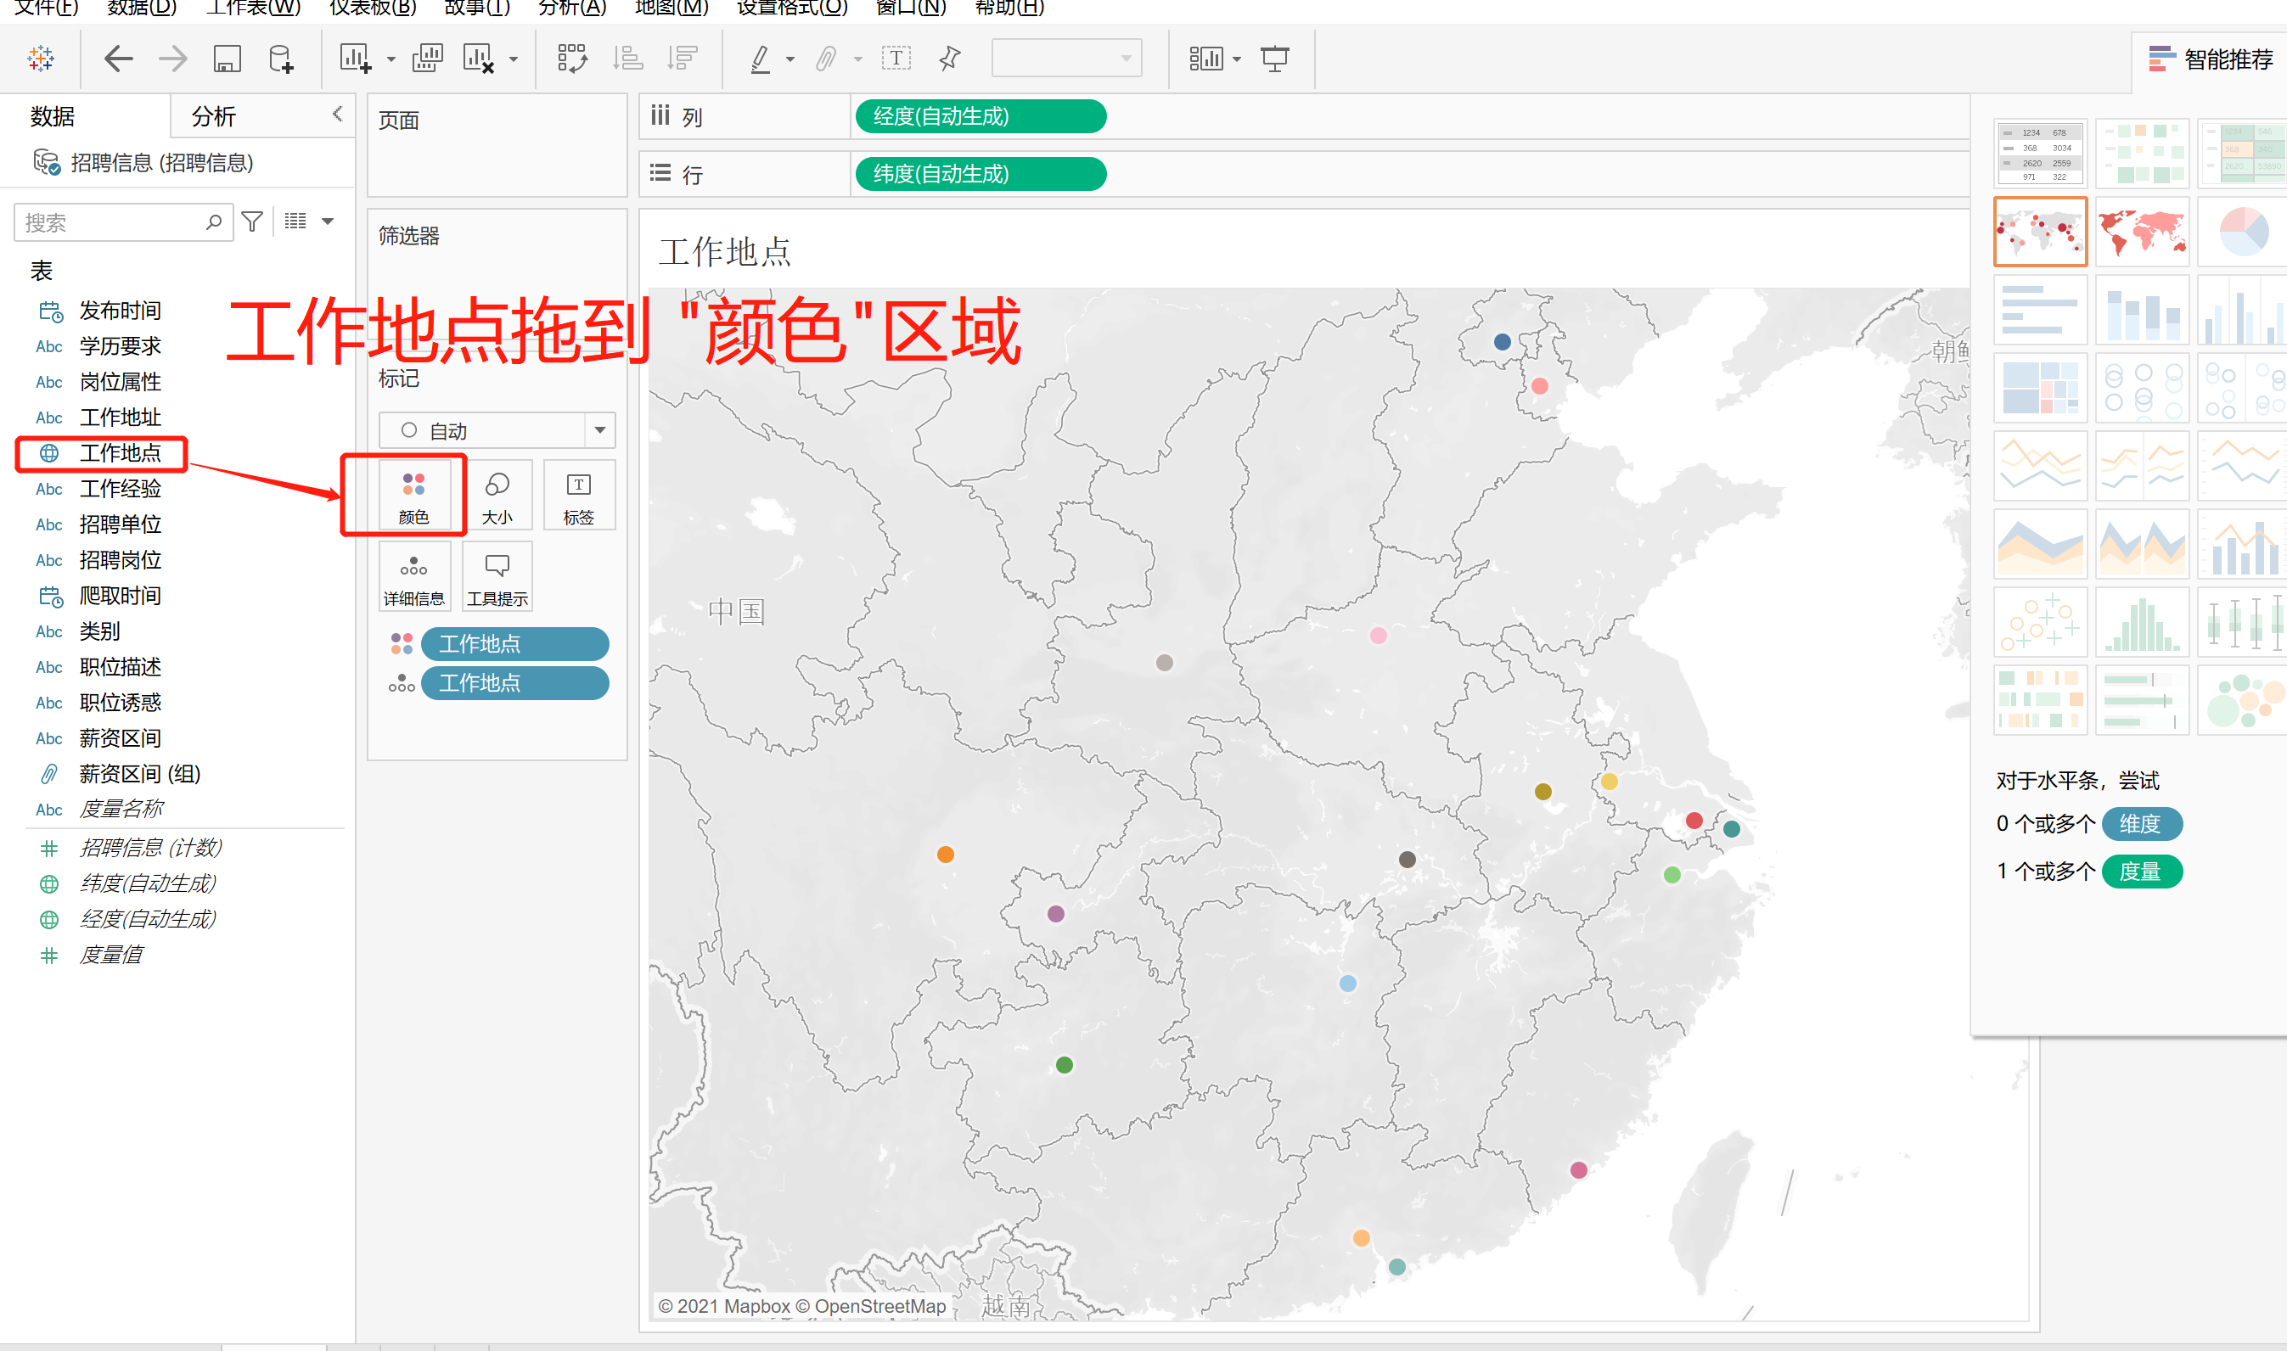Click the add new data source icon
Viewport: 2287px width, 1351px height.
point(281,59)
